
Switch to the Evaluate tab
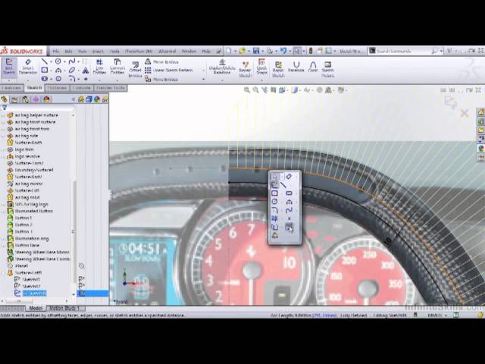(81, 88)
